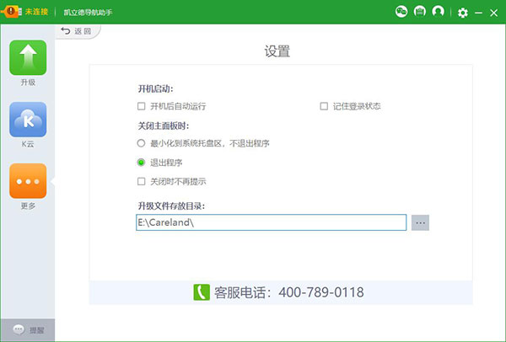The image size is (506, 342).
Task: Enable 记住登录状态 checkbox
Action: pos(324,106)
